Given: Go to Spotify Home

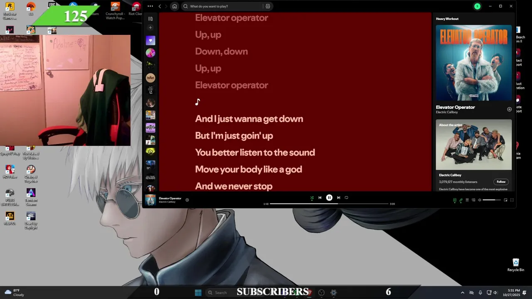Looking at the screenshot, I should [x=175, y=6].
